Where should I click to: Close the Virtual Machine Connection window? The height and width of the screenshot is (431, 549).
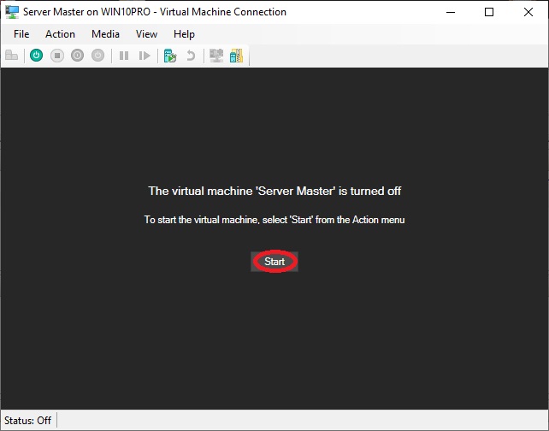[528, 12]
